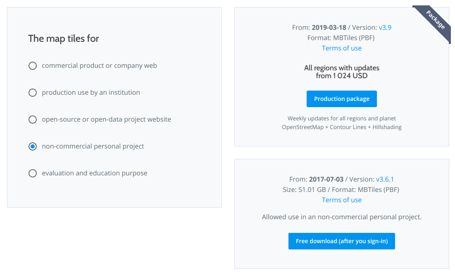Pick the open-source or open-data project website radio button
The image size is (455, 273).
(33, 120)
